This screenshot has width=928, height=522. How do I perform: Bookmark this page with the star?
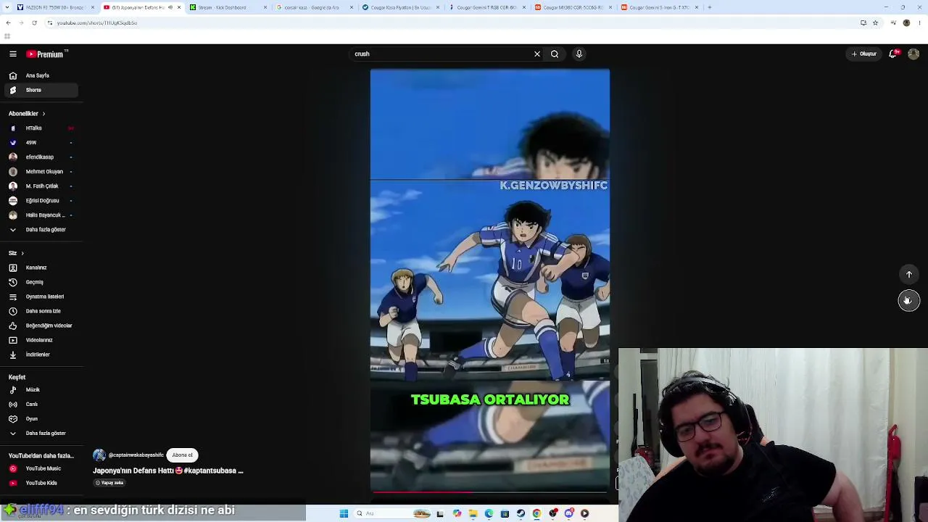coord(875,22)
